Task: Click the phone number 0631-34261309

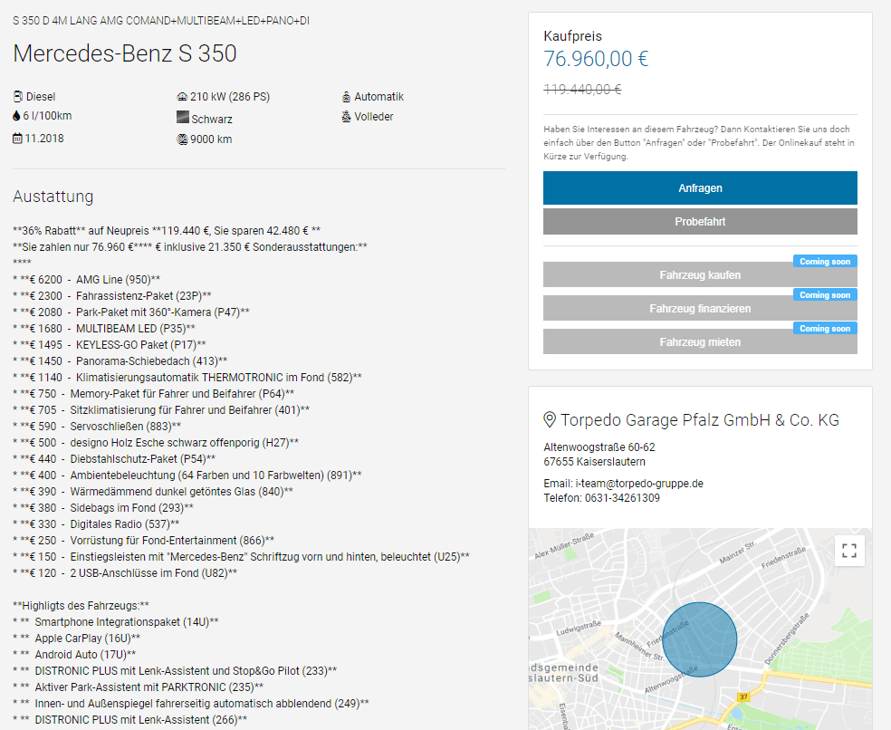Action: point(622,498)
